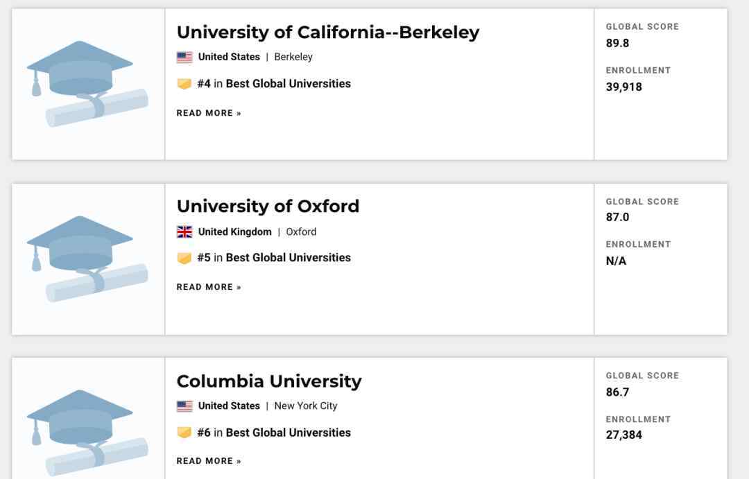Click the United States flag under Berkeley

coord(184,57)
